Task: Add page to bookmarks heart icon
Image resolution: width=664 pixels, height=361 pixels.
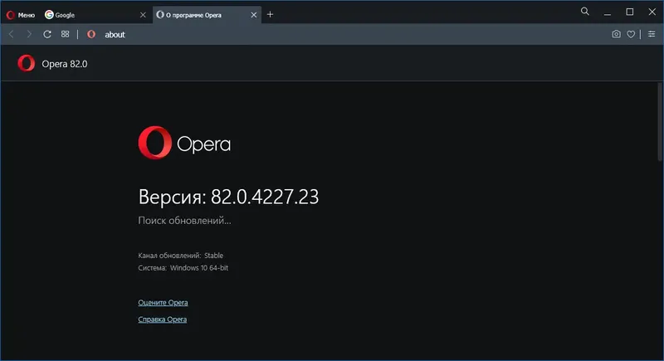Action: pyautogui.click(x=631, y=34)
